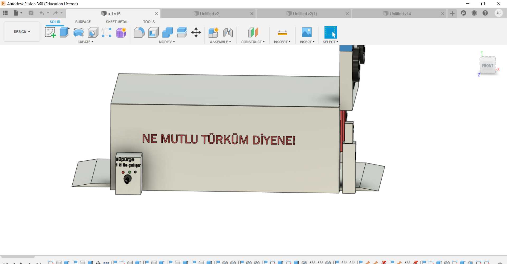Close the Untitled v14 tab
The width and height of the screenshot is (507, 264).
(443, 14)
